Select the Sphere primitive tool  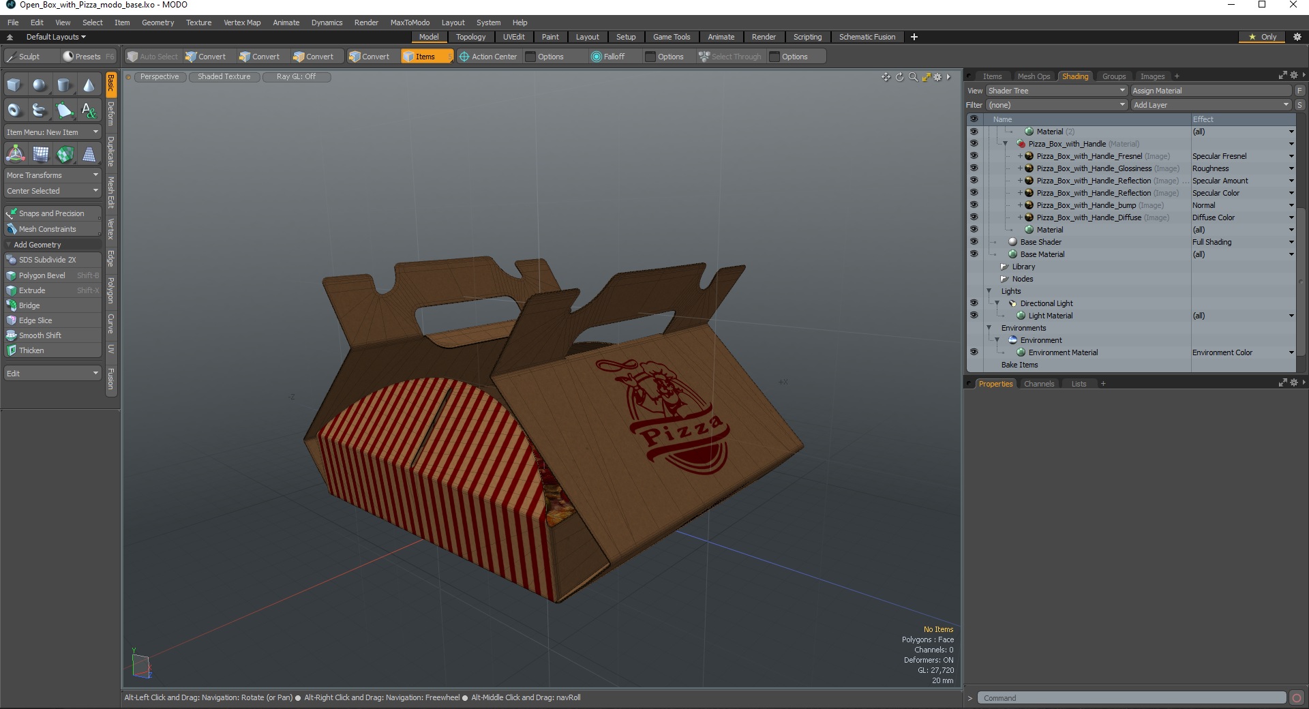(x=40, y=85)
